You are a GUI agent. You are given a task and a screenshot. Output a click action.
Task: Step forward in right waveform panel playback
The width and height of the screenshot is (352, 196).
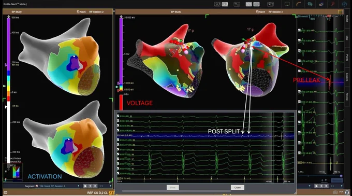point(326,186)
